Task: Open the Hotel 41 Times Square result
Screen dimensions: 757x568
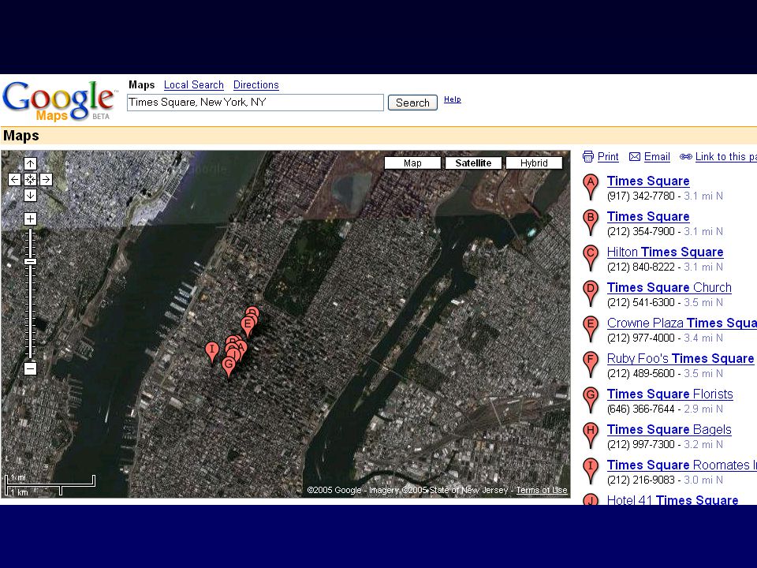Action: coord(673,500)
